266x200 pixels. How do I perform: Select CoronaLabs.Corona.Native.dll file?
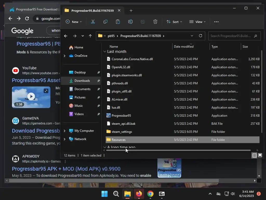click(x=183, y=59)
